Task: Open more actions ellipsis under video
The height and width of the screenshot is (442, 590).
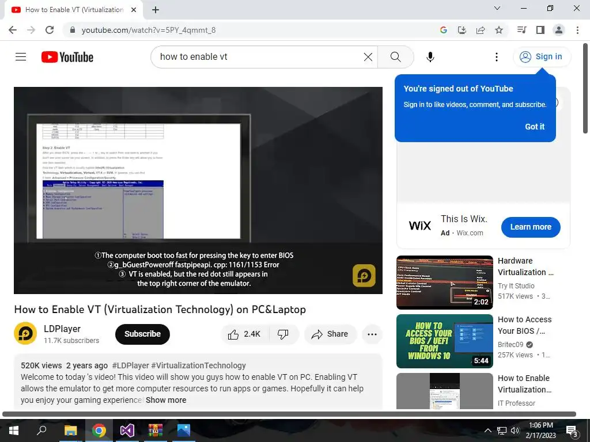Action: coord(372,334)
